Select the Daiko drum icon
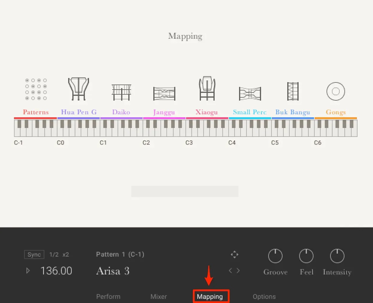373x303 pixels. point(121,92)
